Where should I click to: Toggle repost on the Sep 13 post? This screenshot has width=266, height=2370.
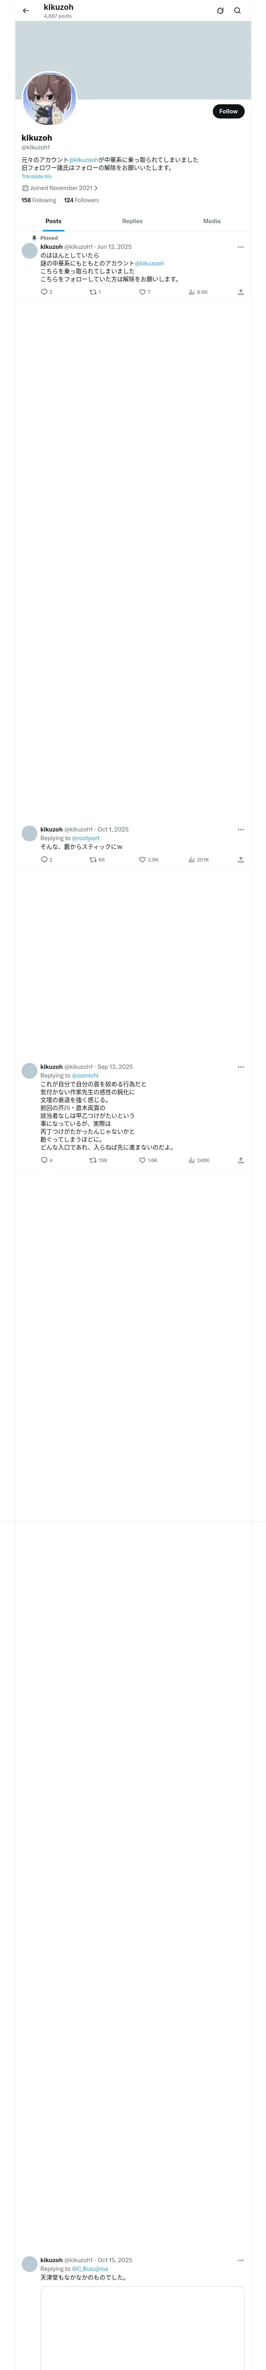93,1160
